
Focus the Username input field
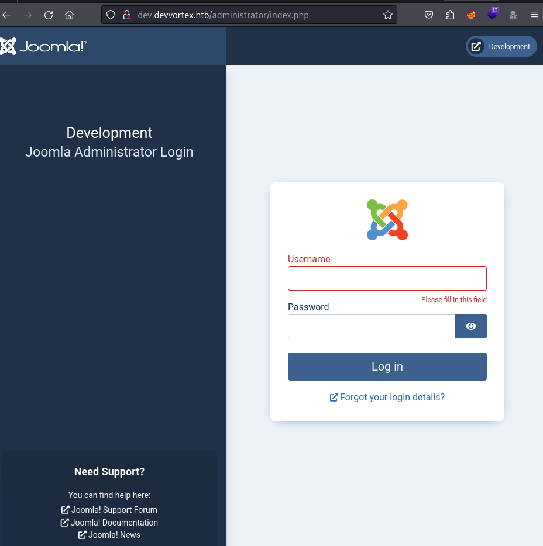[387, 278]
